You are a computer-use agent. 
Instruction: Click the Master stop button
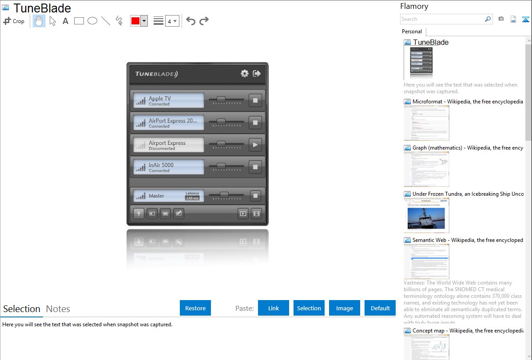(256, 196)
